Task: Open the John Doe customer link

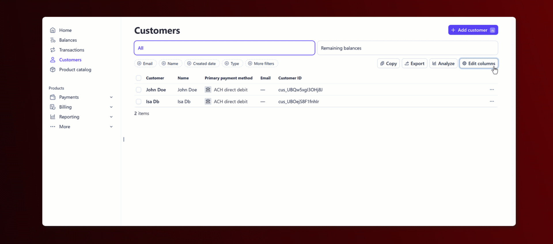Action: pos(156,90)
